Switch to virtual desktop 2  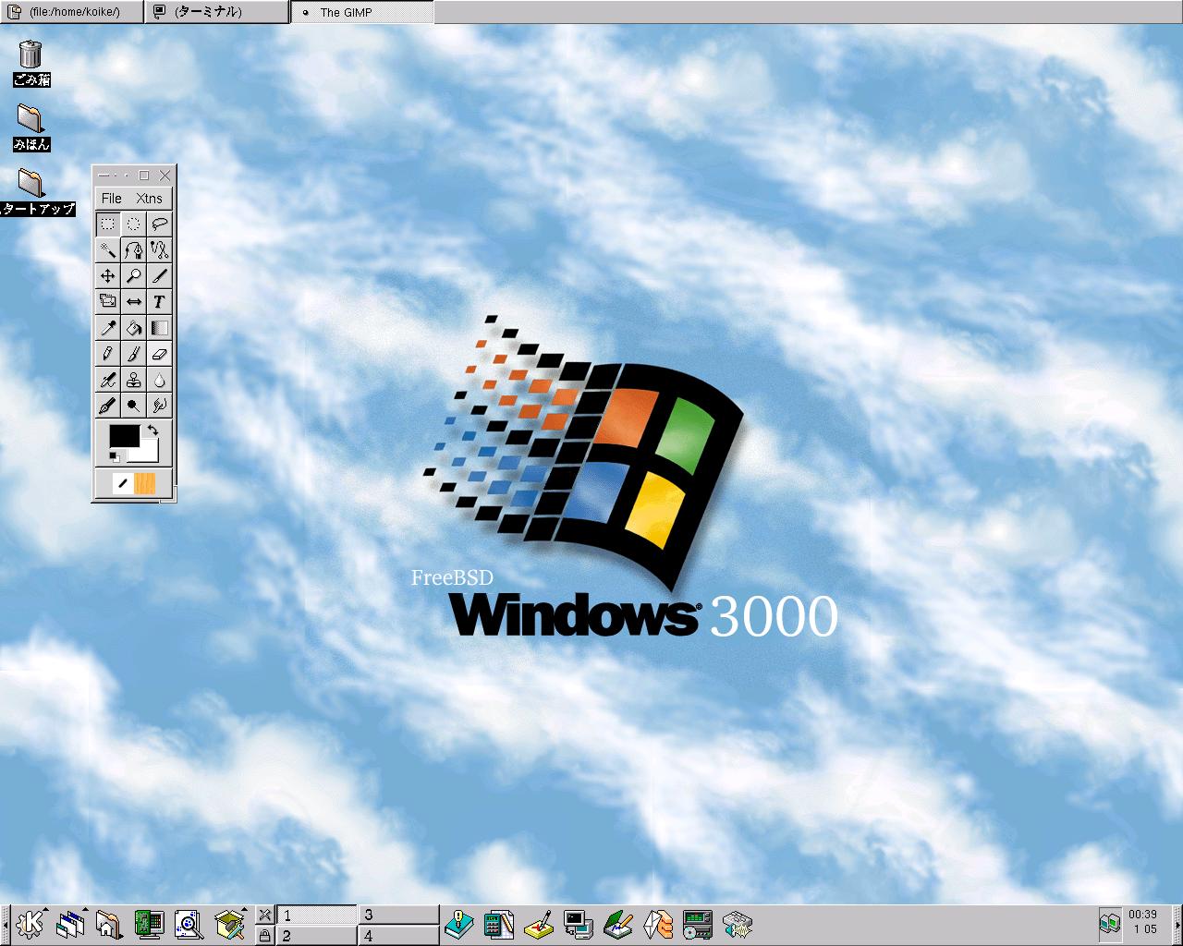click(317, 935)
